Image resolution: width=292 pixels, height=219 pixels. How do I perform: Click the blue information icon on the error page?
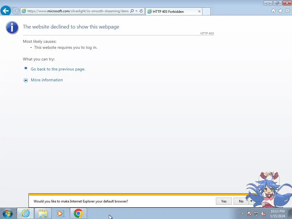[12, 27]
